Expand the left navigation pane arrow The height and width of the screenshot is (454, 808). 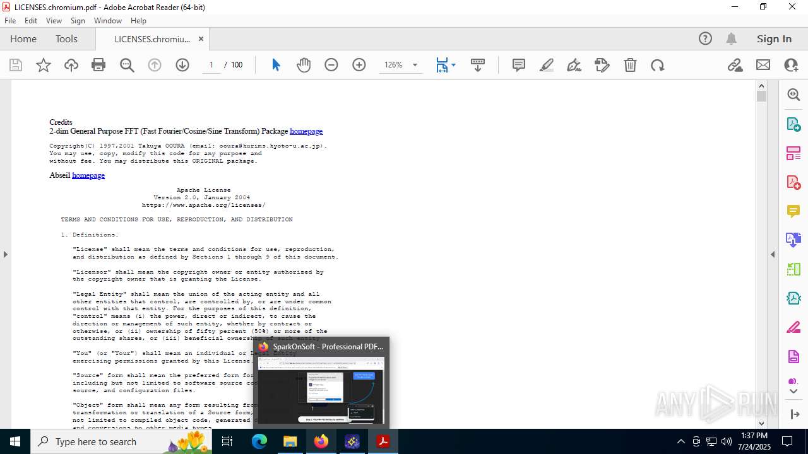click(5, 254)
